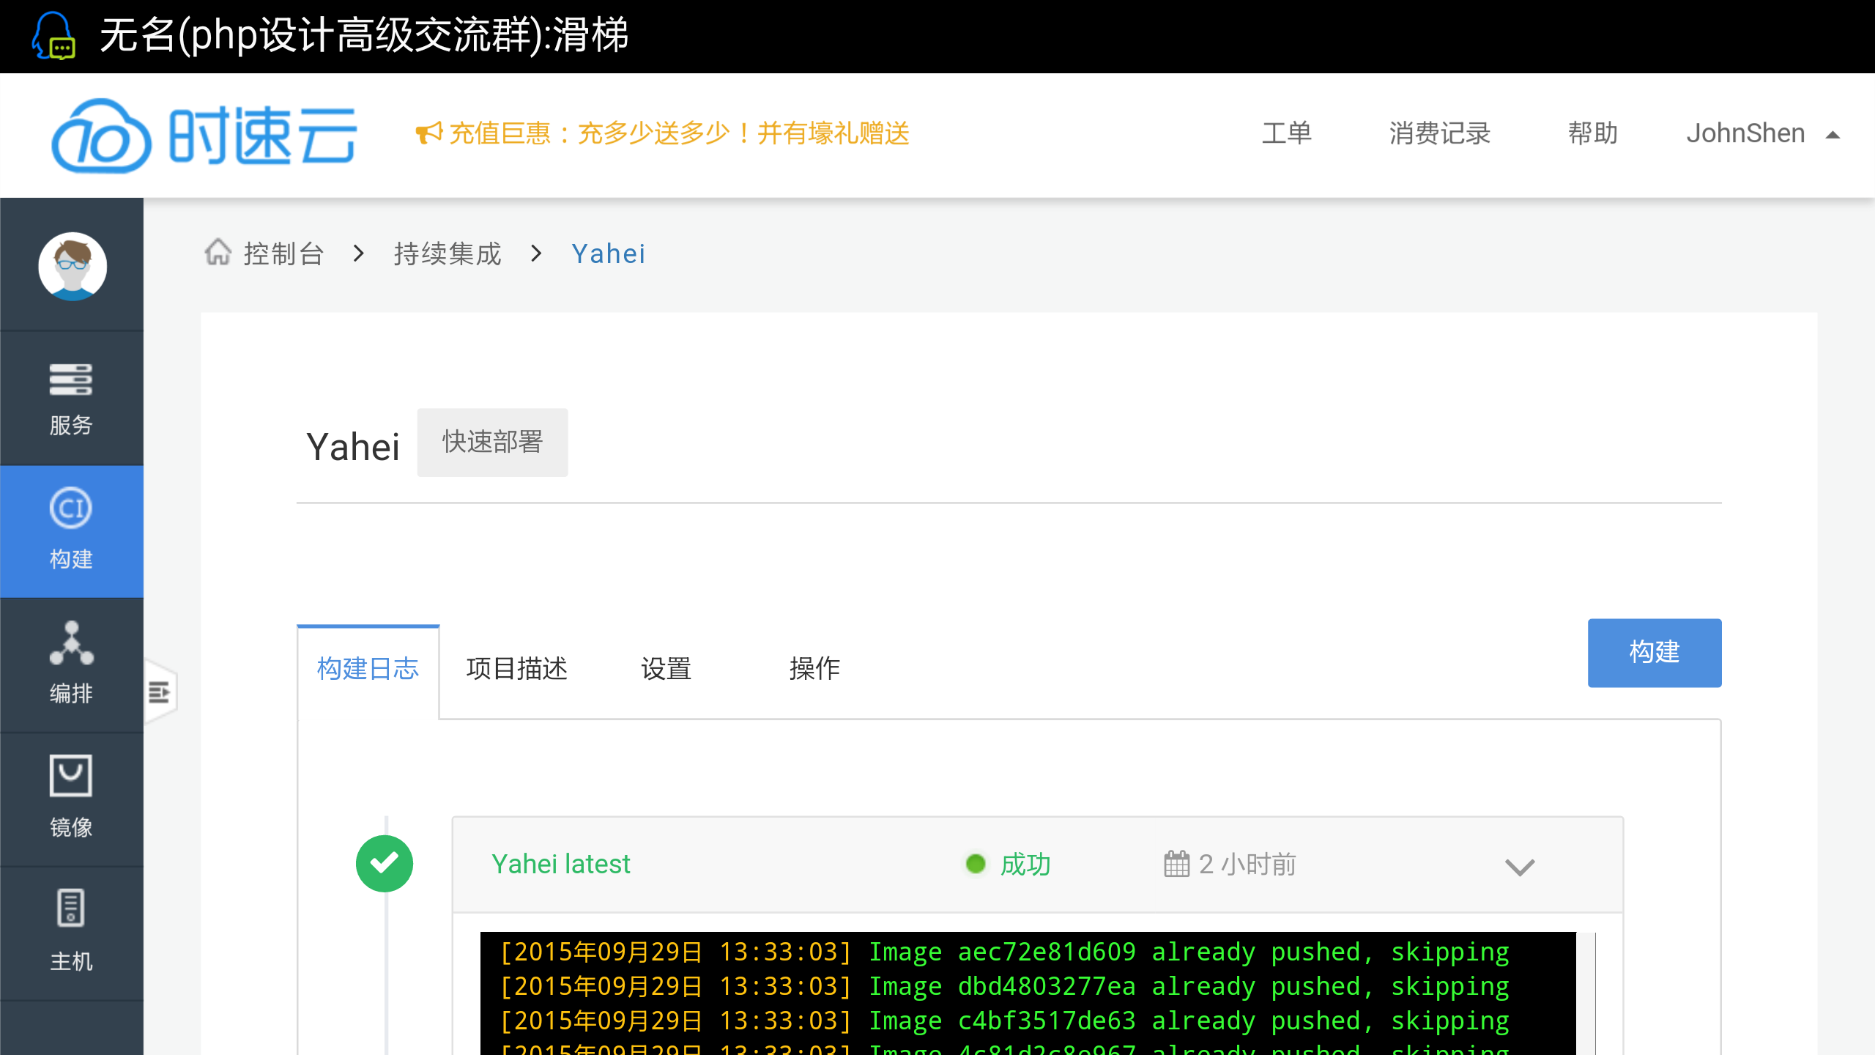Image resolution: width=1875 pixels, height=1055 pixels.
Task: Switch to the 设置 tab
Action: pos(666,668)
